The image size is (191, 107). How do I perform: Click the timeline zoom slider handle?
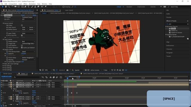click(72, 106)
